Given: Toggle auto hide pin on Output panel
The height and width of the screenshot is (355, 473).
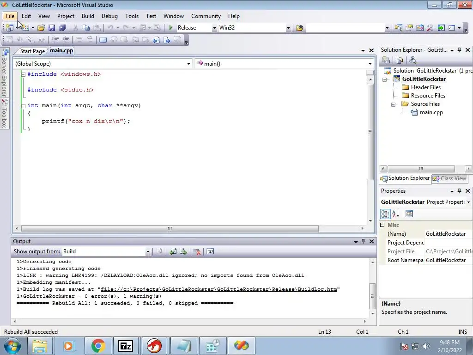Looking at the screenshot, I should coord(363,241).
